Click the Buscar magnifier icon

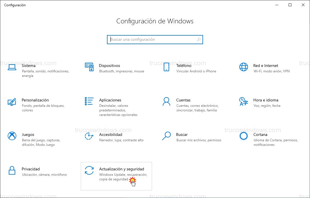[x=166, y=136]
